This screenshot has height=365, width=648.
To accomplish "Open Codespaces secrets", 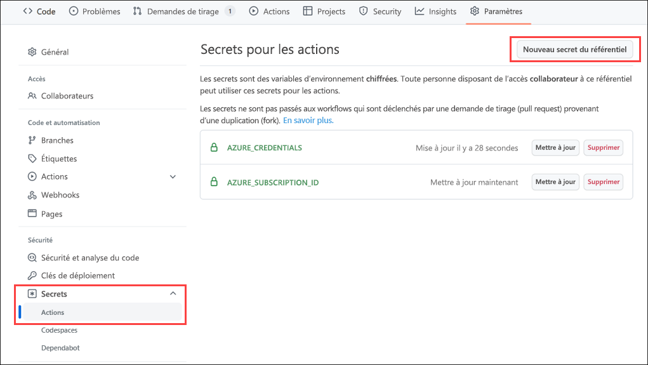I will (x=59, y=330).
